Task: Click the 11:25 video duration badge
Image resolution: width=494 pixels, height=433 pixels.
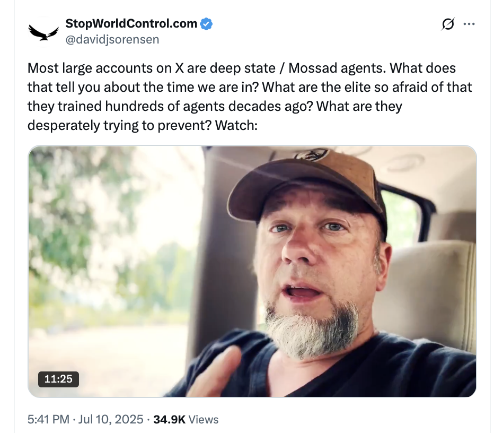Action: coord(59,379)
